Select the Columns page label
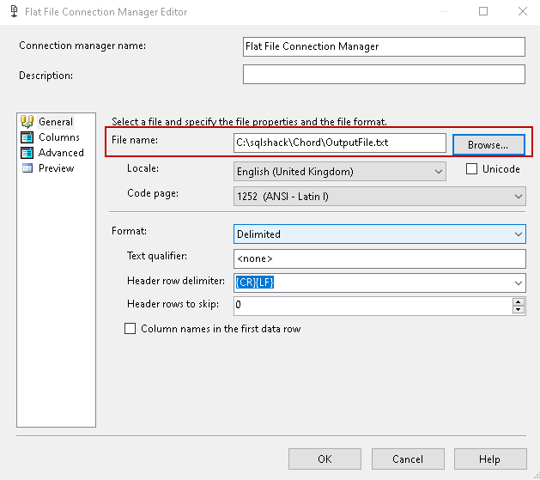Screen dimensions: 540x480 pos(59,137)
